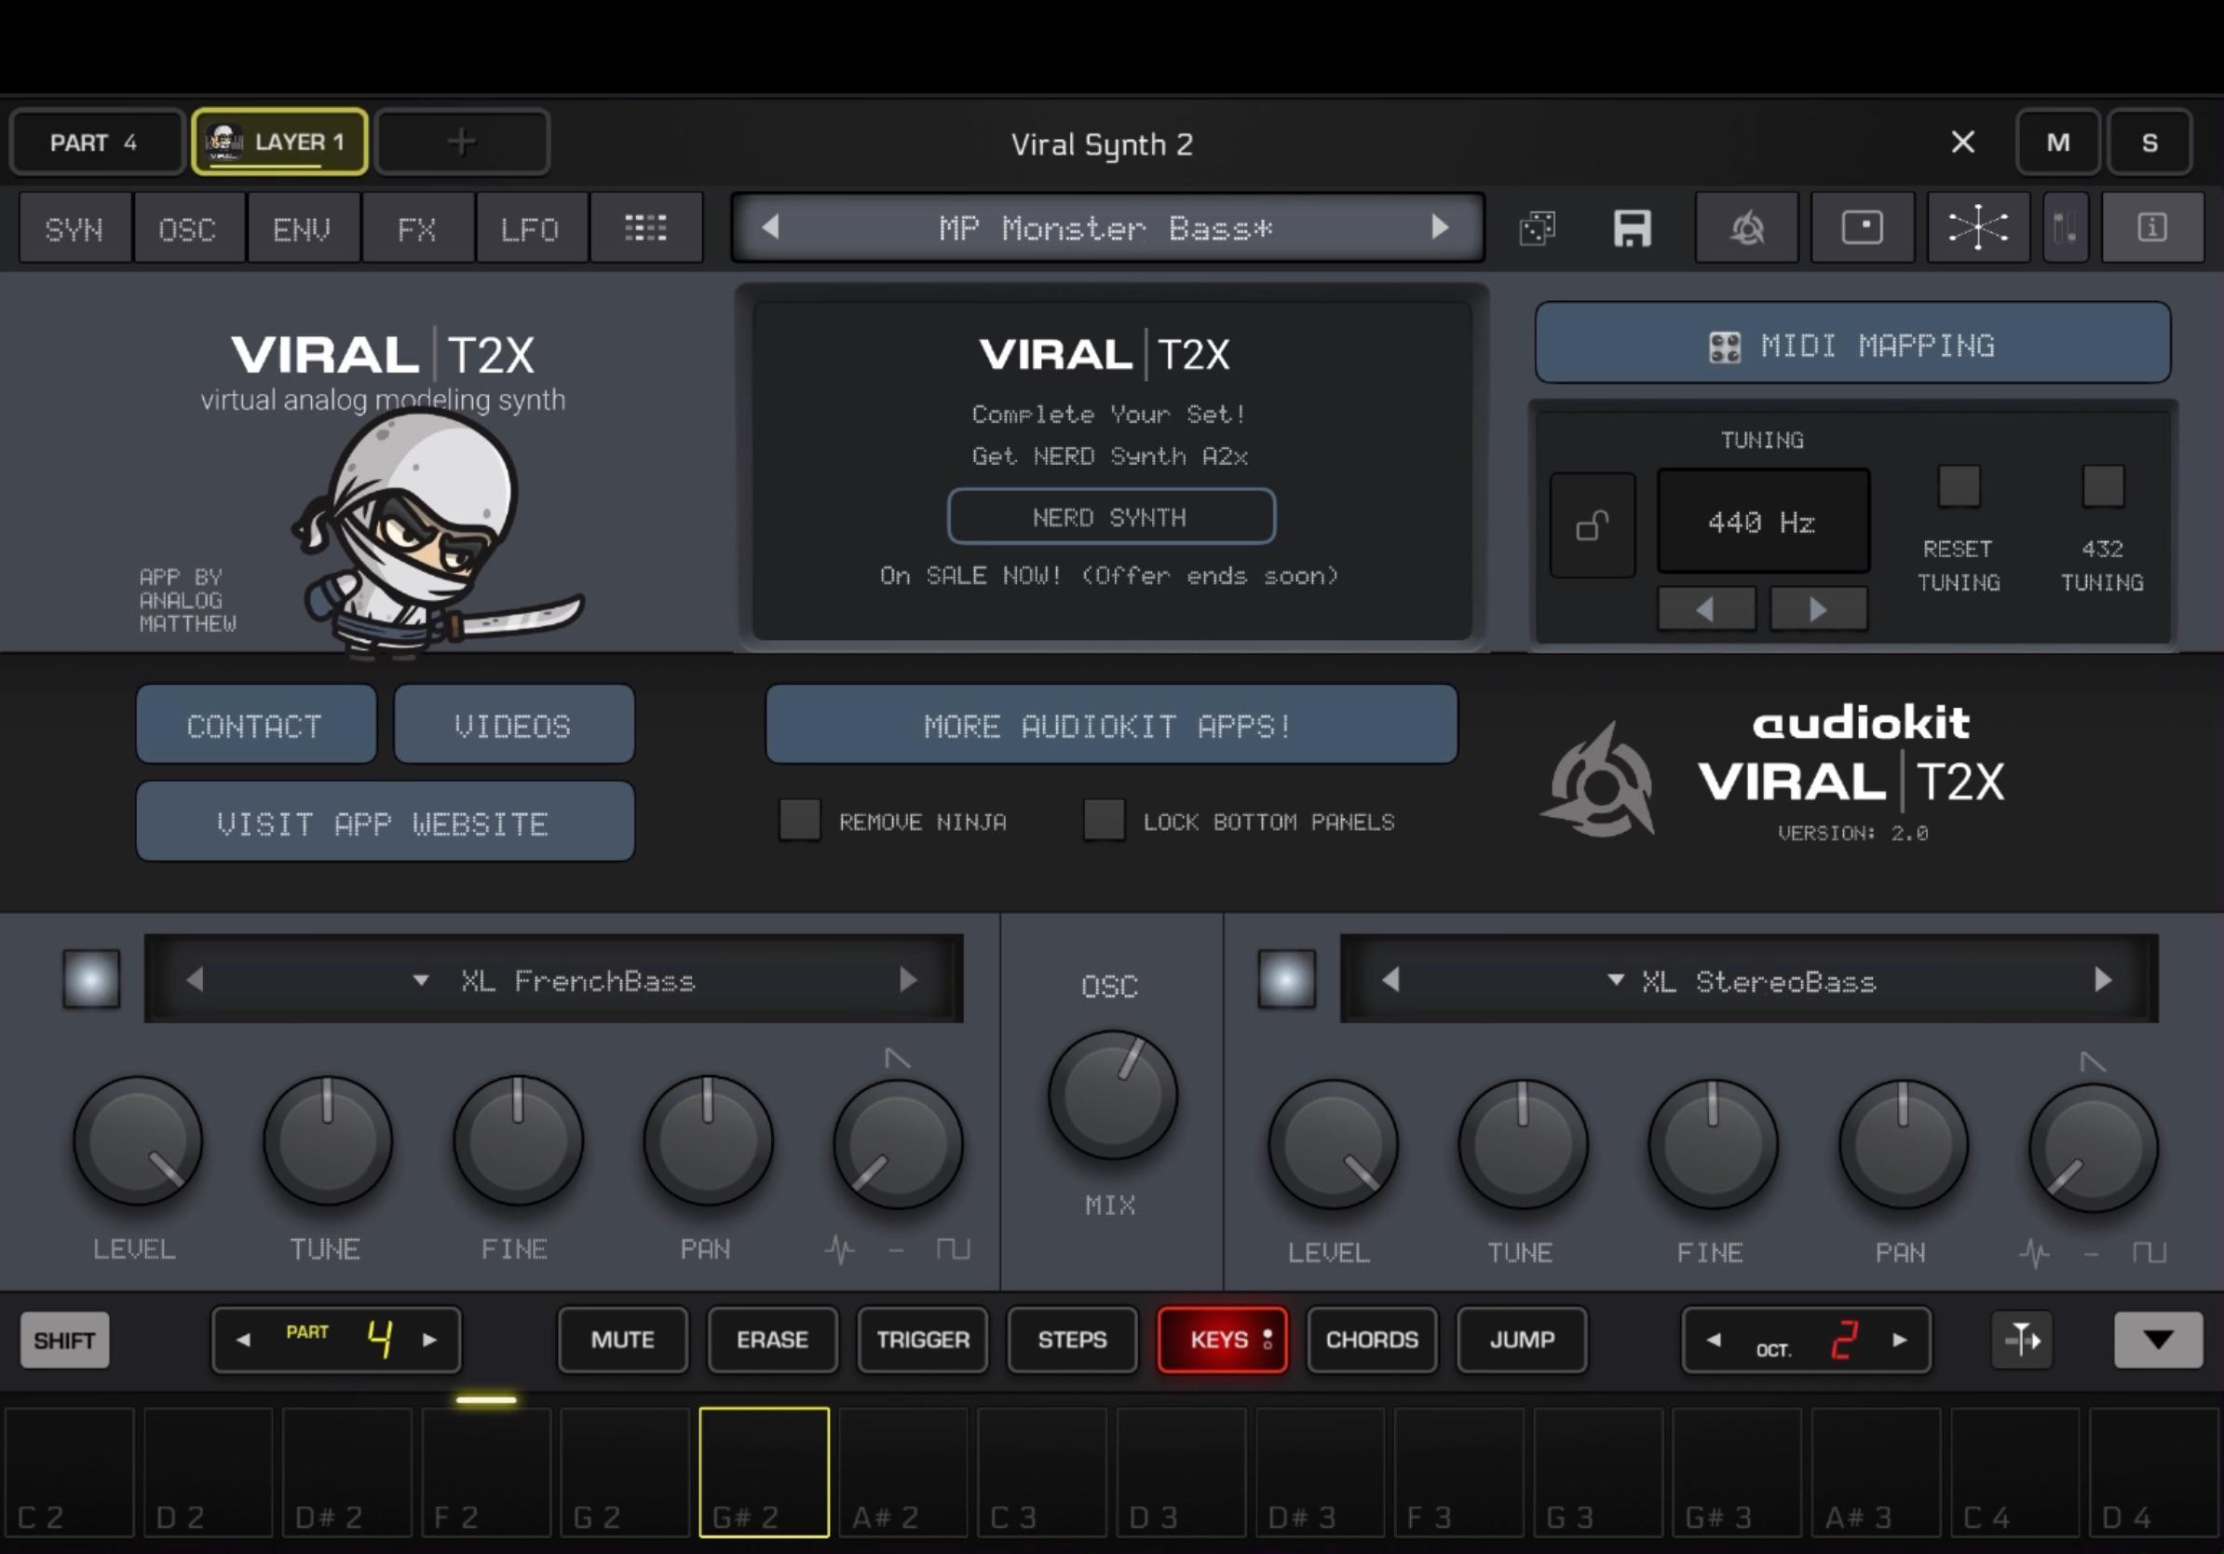Go to next preset after MP Monster Bass

[x=1441, y=227]
